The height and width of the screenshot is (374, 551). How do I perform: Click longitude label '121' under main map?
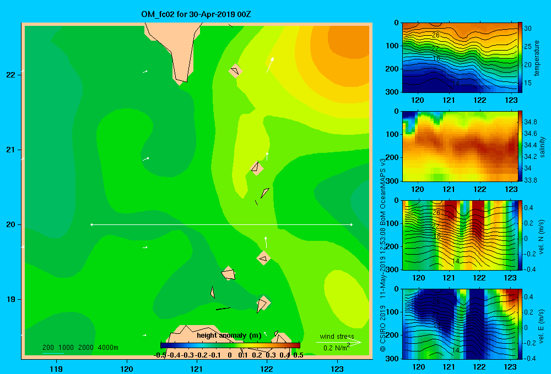tap(197, 369)
